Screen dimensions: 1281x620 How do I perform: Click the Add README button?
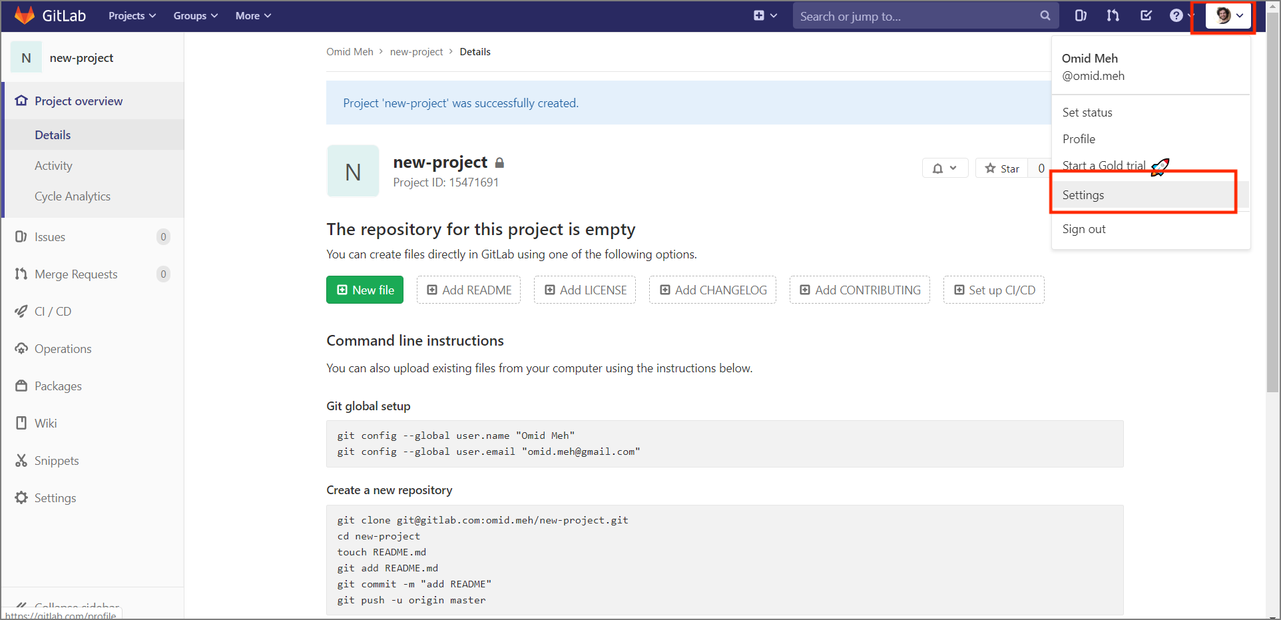pos(469,290)
